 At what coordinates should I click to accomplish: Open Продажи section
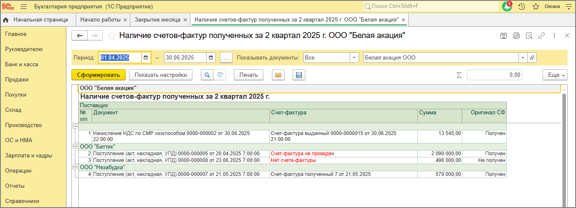click(17, 80)
